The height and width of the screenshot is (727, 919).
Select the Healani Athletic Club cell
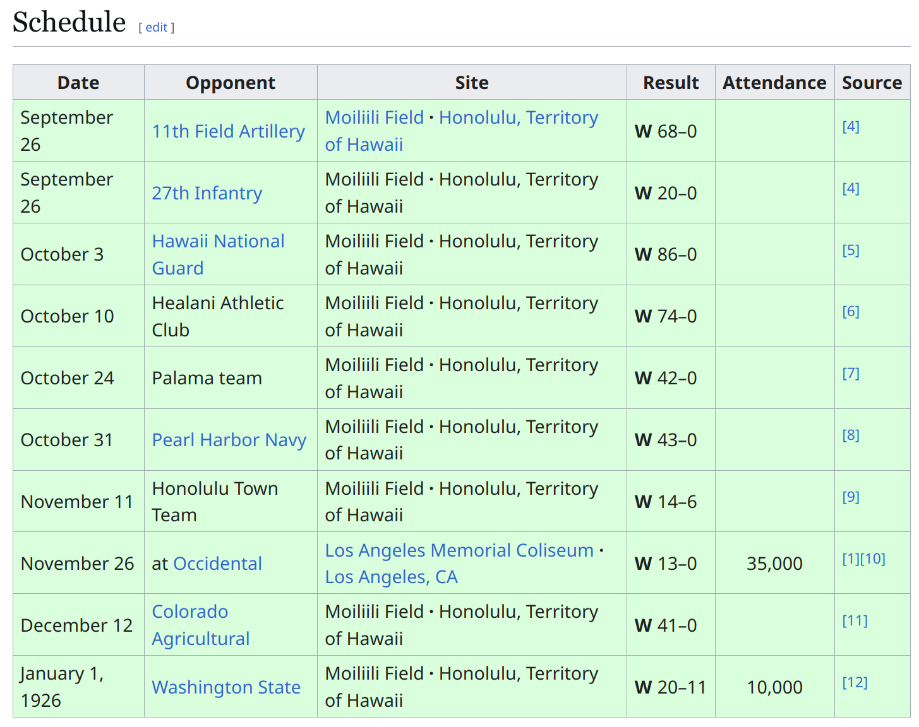tap(231, 316)
